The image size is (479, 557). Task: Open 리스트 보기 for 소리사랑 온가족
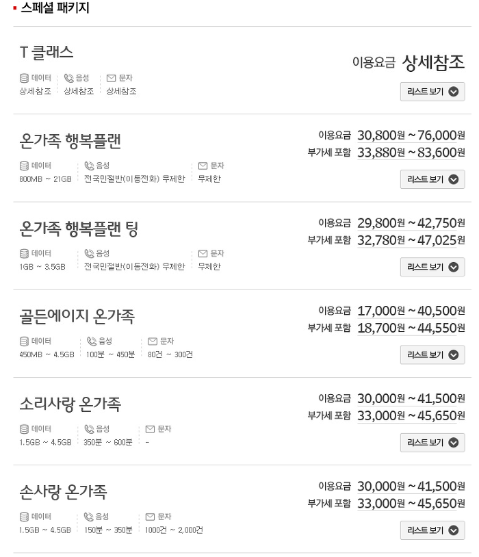(432, 443)
